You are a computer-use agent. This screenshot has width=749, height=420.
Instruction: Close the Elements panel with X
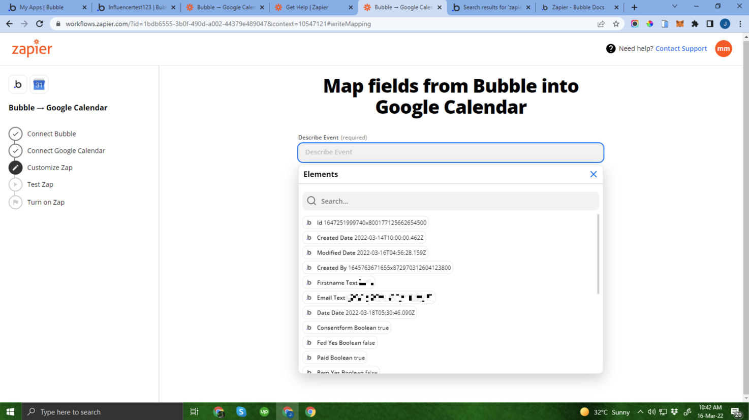[x=593, y=174]
